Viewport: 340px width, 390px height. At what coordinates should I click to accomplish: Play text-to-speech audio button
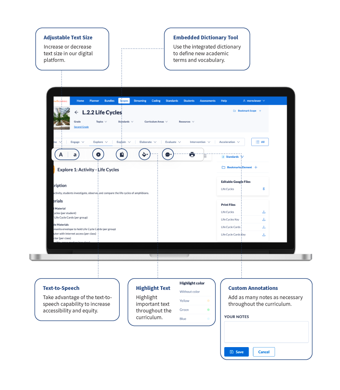click(x=98, y=154)
